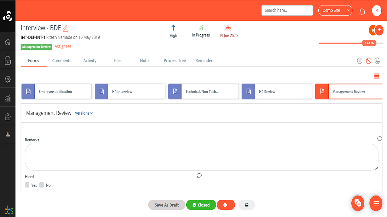Open the HR Interview form card
This screenshot has width=387, height=217.
(130, 92)
